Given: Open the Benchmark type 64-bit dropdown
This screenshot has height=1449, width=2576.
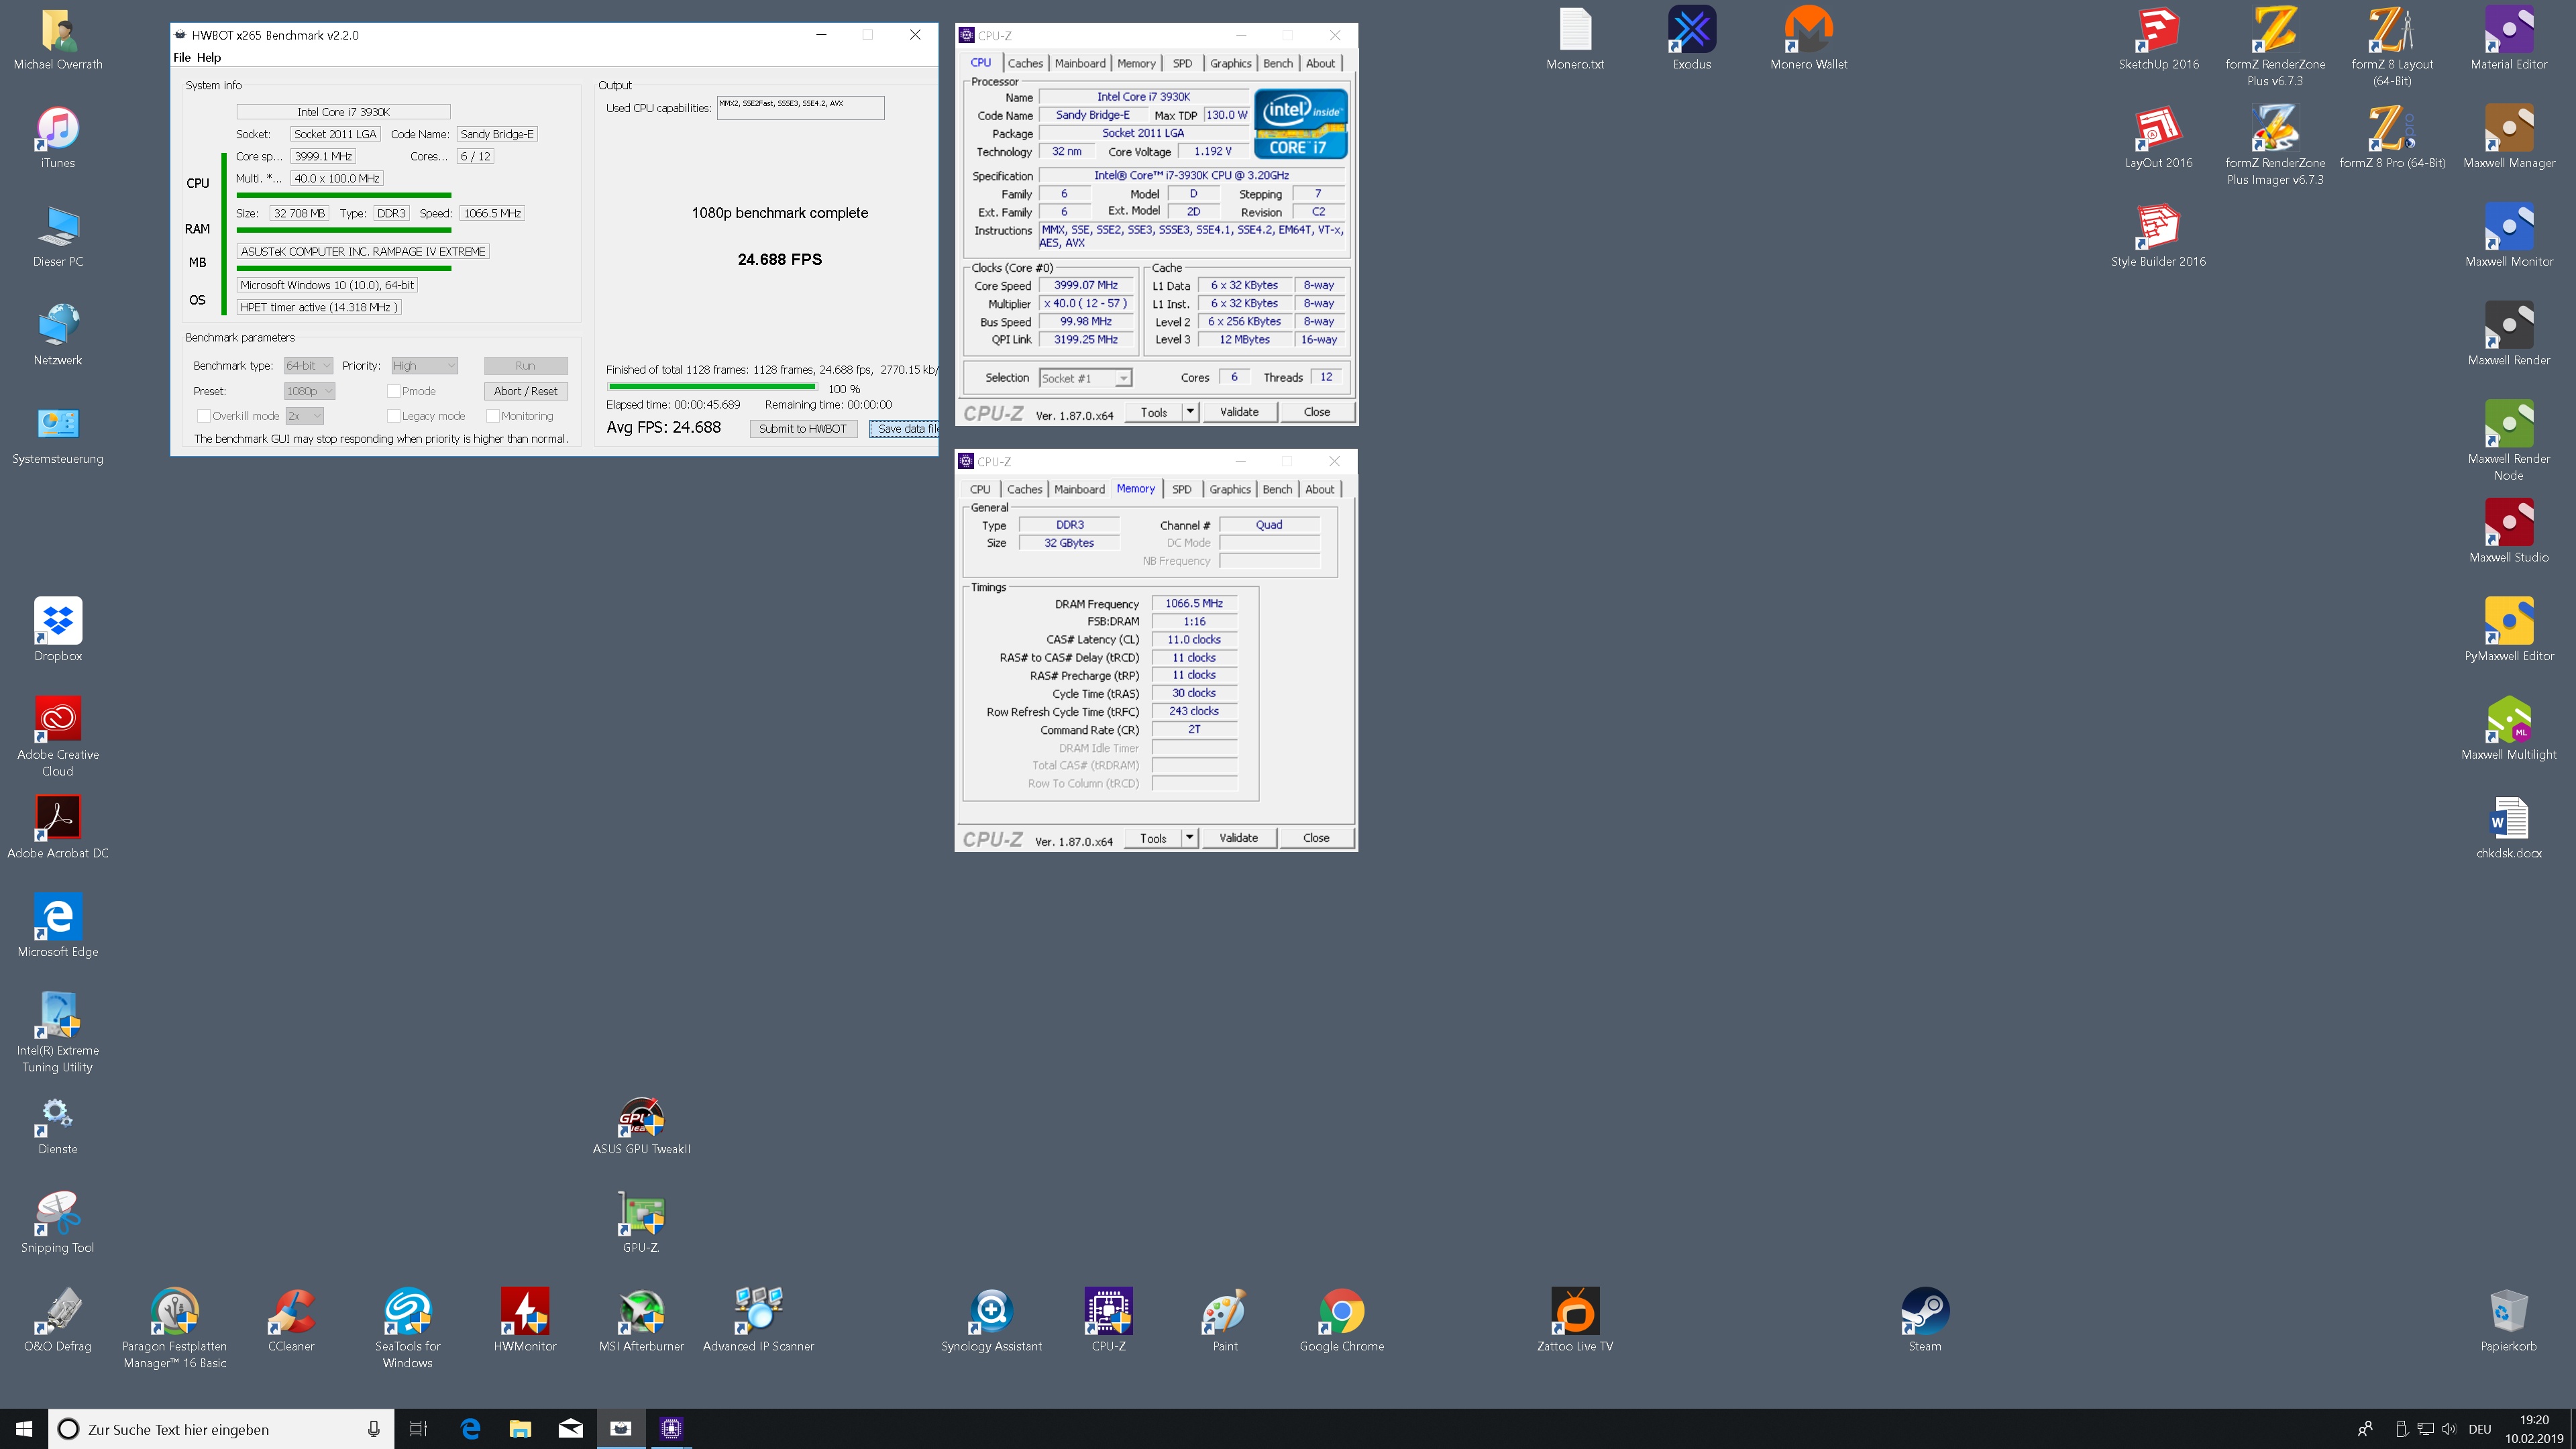Looking at the screenshot, I should coord(308,366).
